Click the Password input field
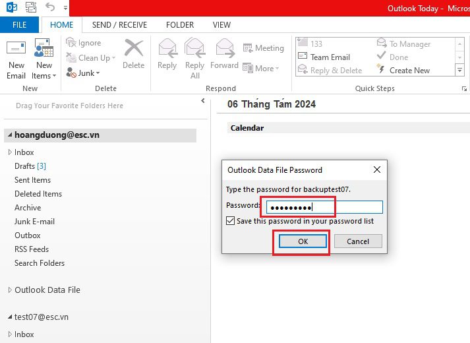Viewport: 470px width, 343px height. tap(324, 207)
